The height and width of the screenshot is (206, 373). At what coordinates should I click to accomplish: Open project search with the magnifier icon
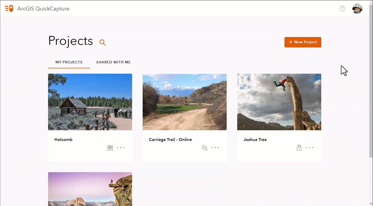pyautogui.click(x=102, y=42)
